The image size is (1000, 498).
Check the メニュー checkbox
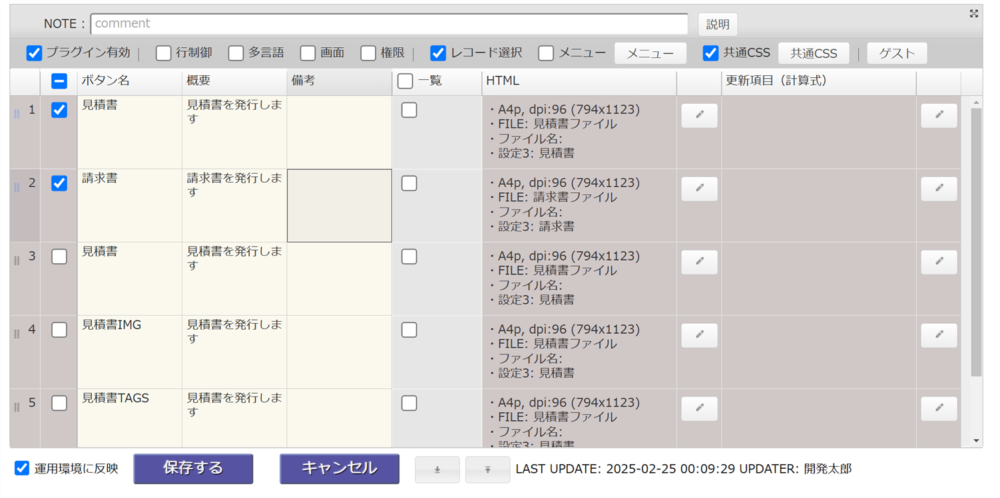546,53
